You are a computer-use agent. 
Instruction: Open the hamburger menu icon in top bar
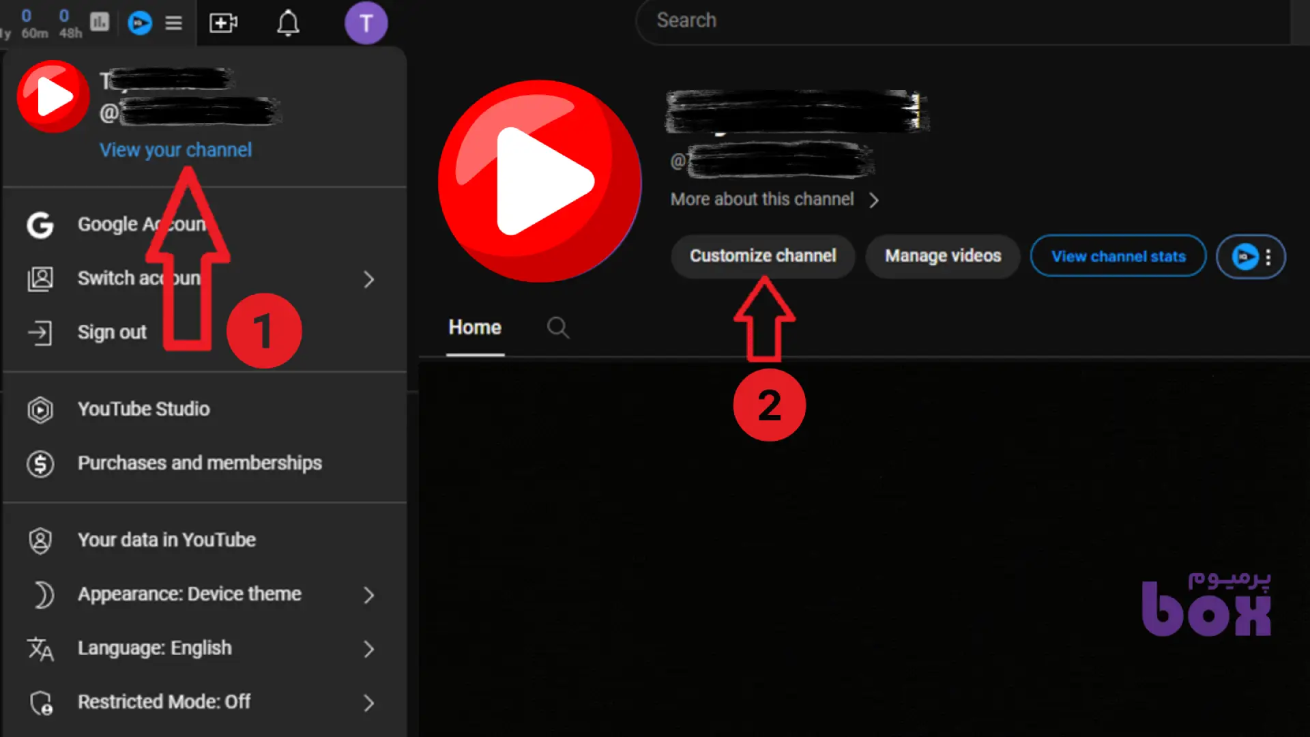coord(174,23)
